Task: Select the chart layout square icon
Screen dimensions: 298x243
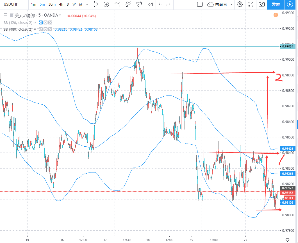Action: (200, 4)
